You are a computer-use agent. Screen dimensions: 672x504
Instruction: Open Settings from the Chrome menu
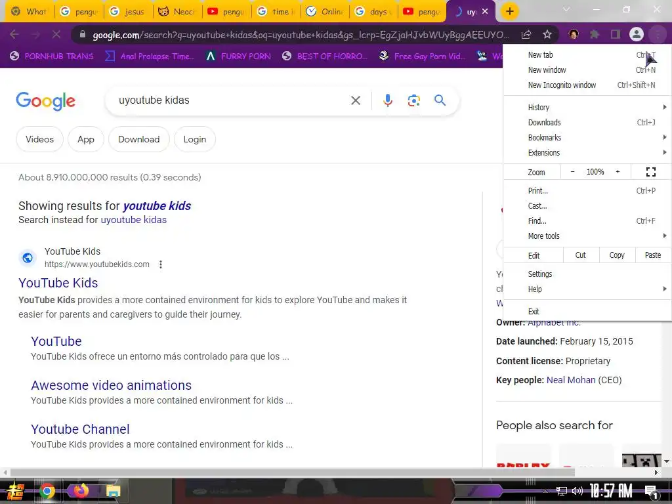(587, 274)
